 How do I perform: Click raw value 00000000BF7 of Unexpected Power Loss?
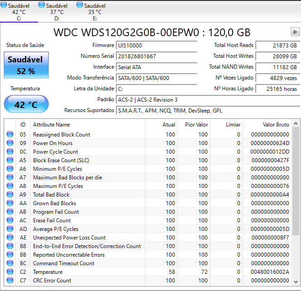270,238
